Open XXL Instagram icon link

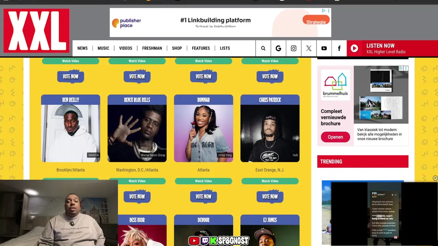(x=294, y=48)
